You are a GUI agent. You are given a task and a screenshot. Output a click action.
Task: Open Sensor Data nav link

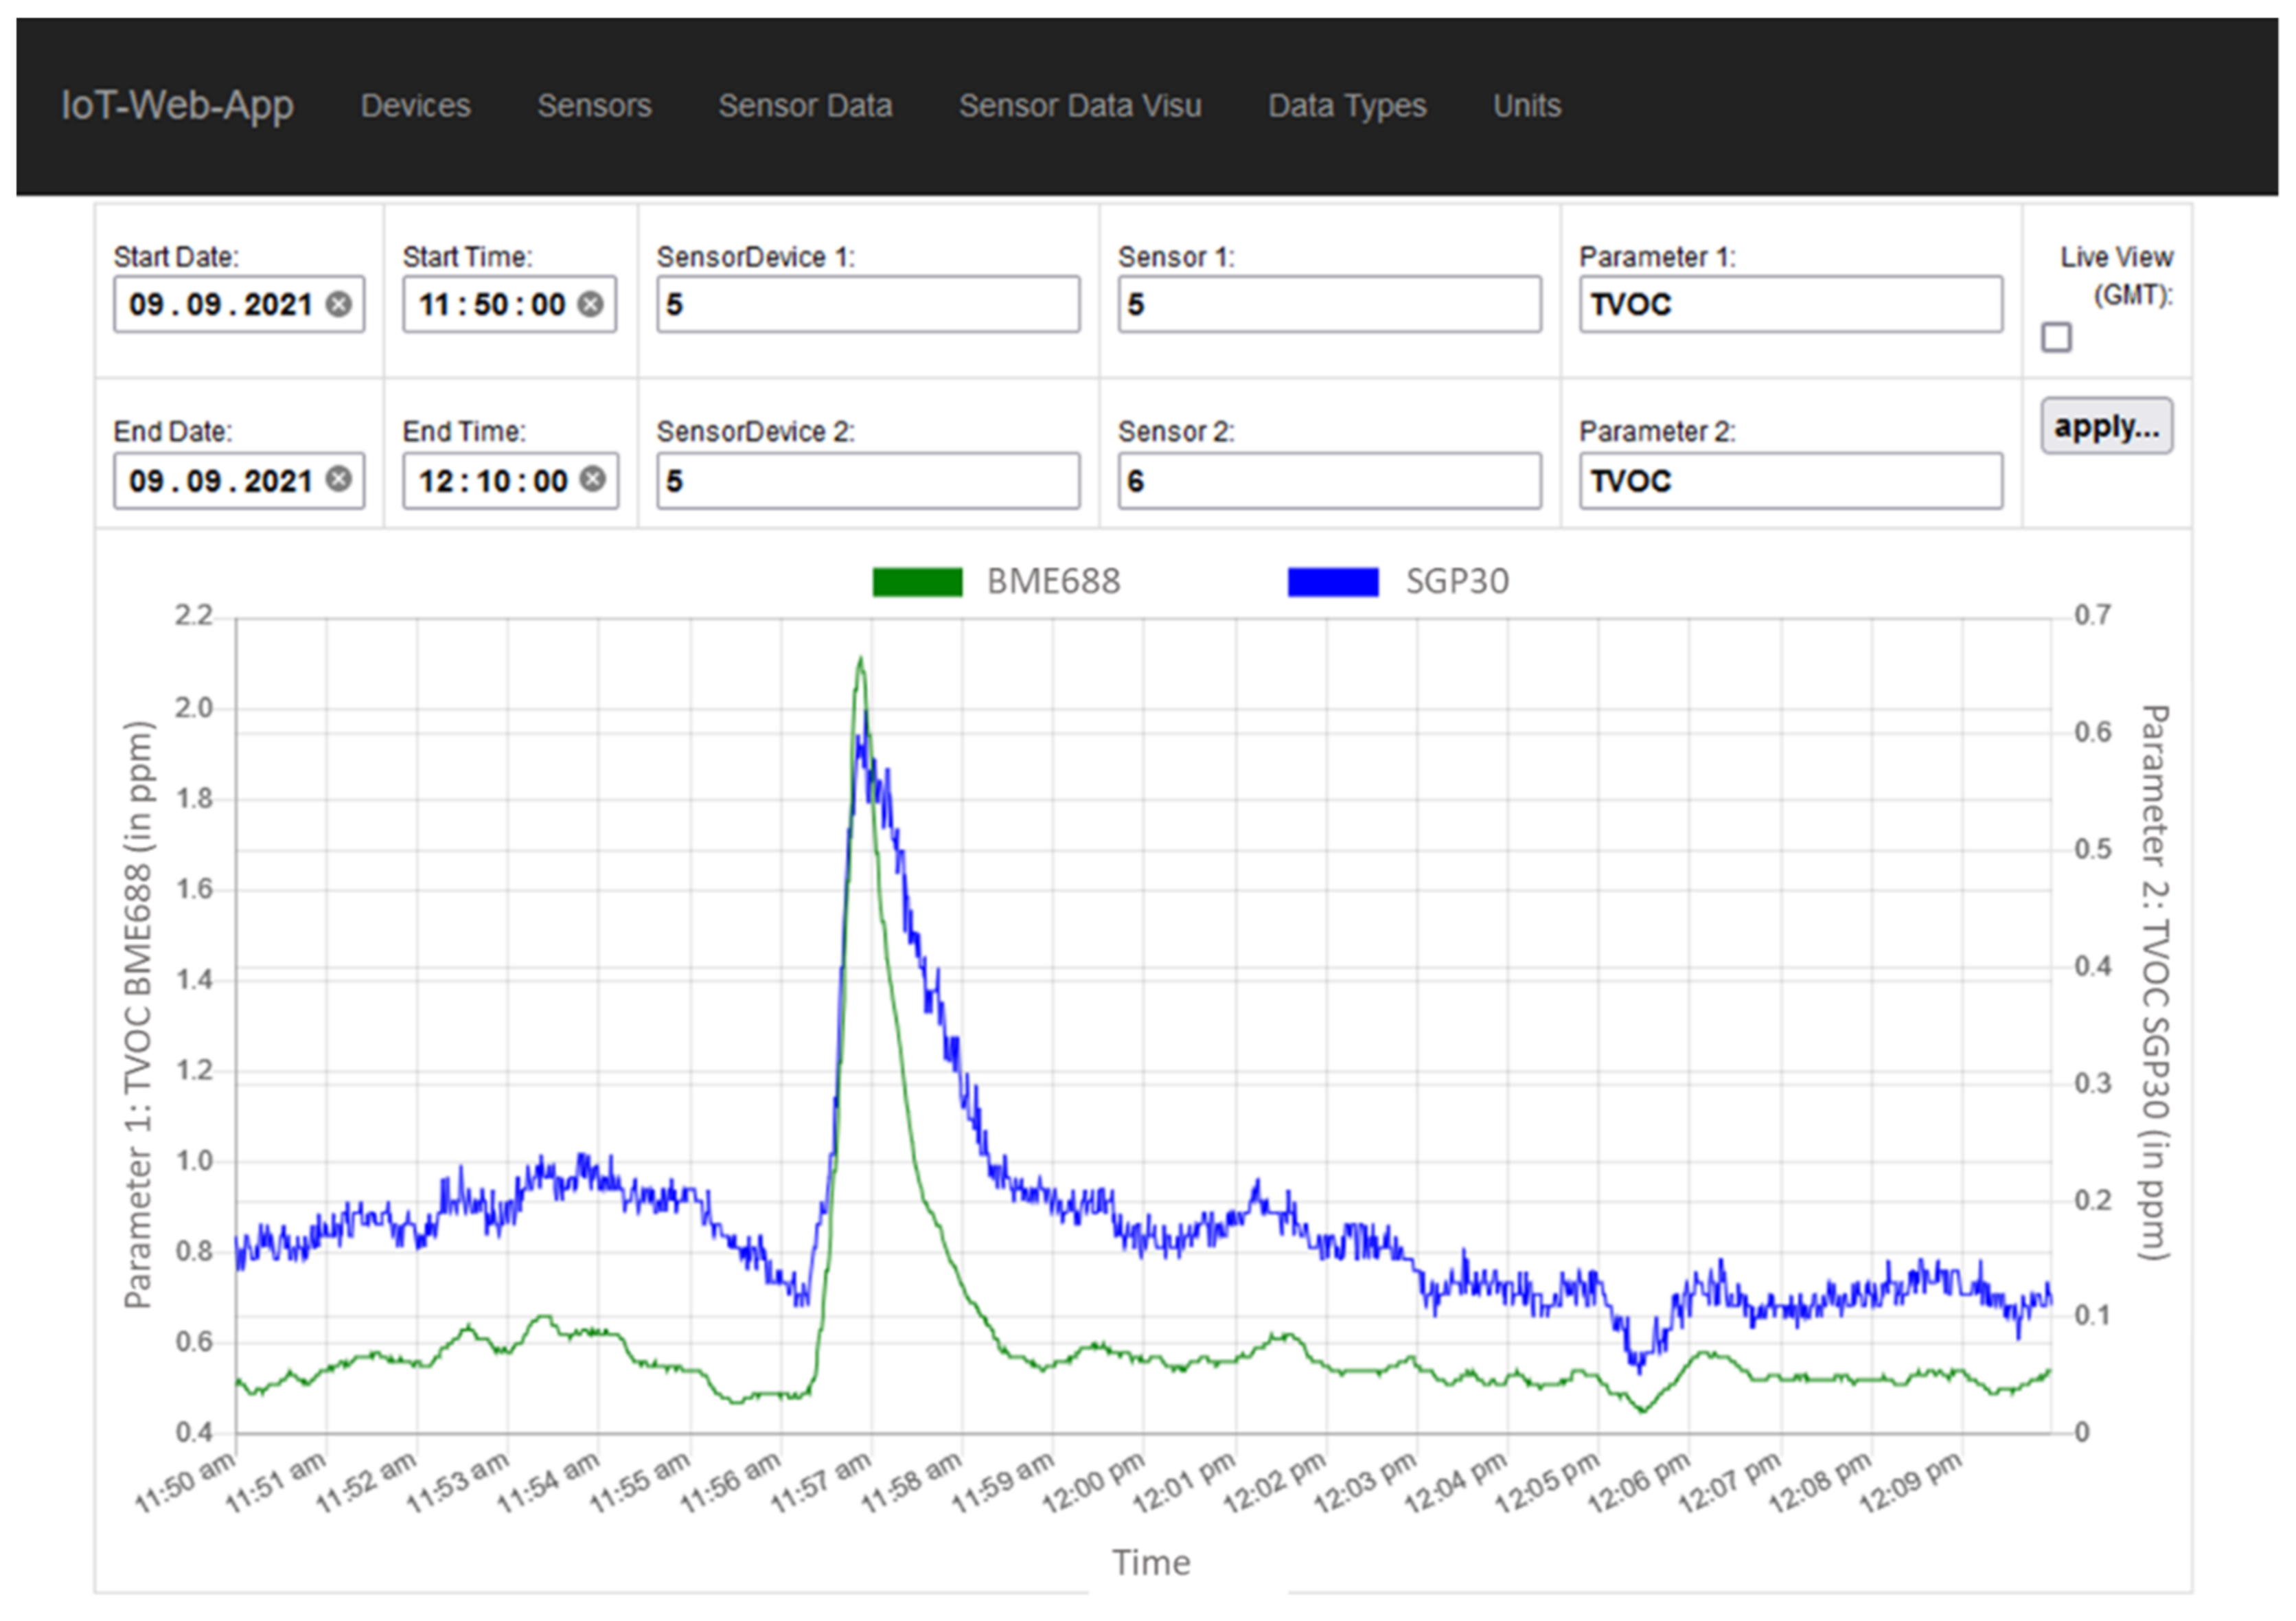805,106
